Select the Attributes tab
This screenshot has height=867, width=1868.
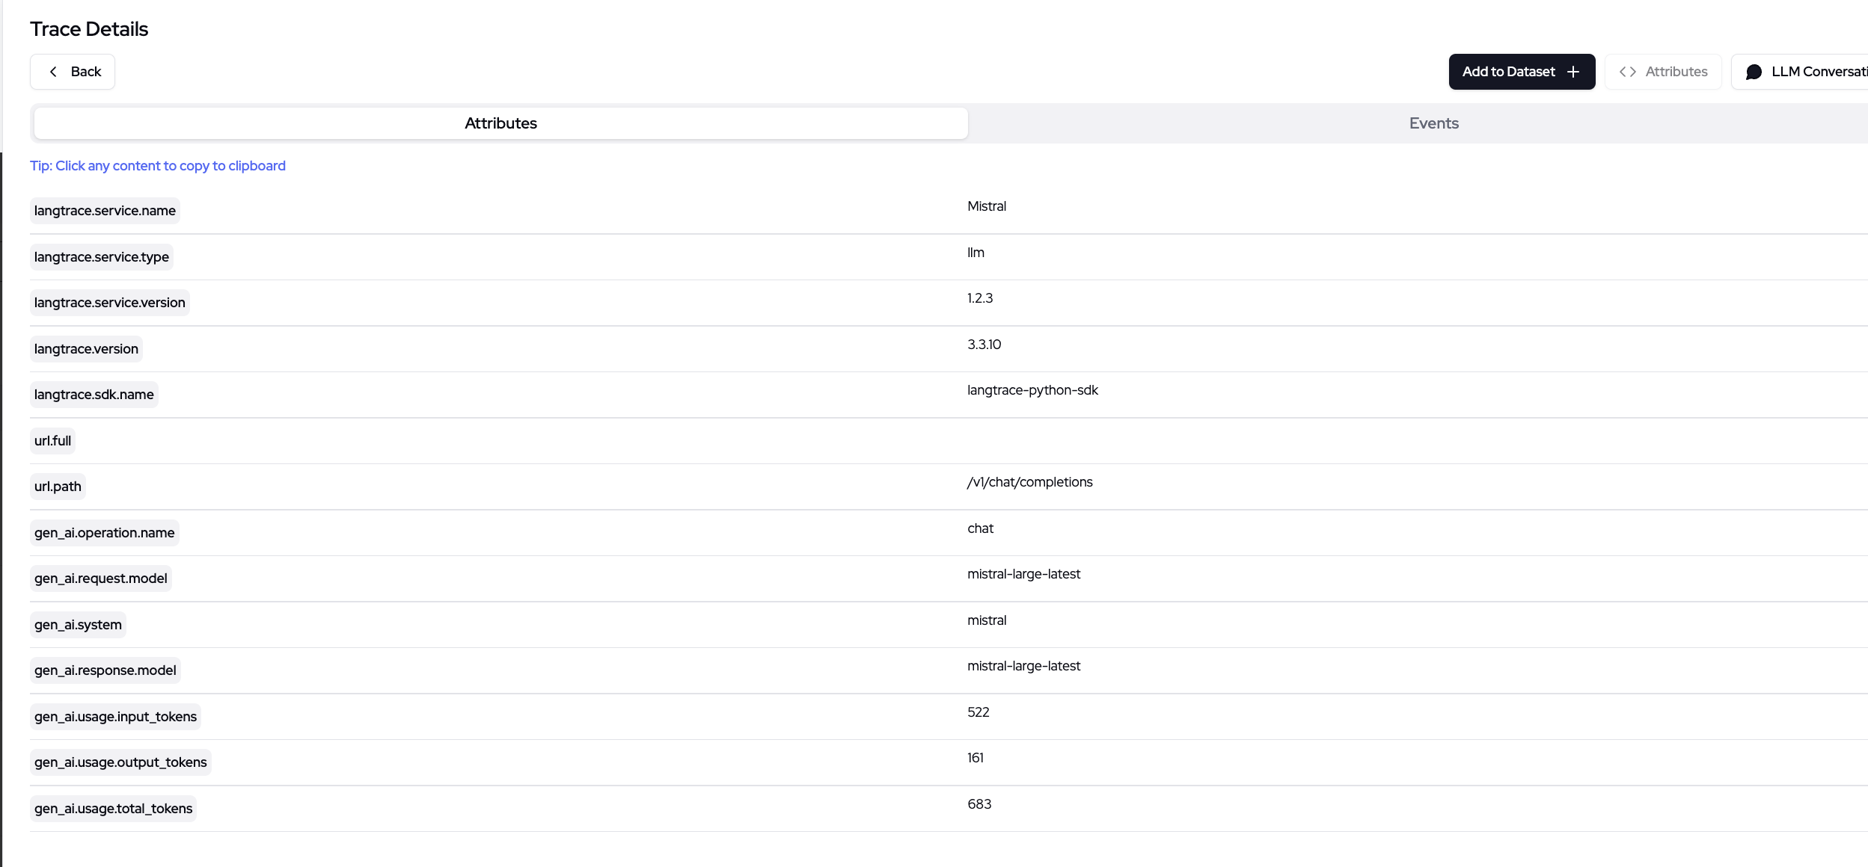click(500, 123)
